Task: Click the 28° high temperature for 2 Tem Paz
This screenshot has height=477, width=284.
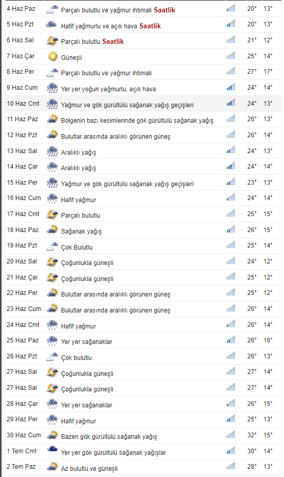Action: pyautogui.click(x=252, y=466)
